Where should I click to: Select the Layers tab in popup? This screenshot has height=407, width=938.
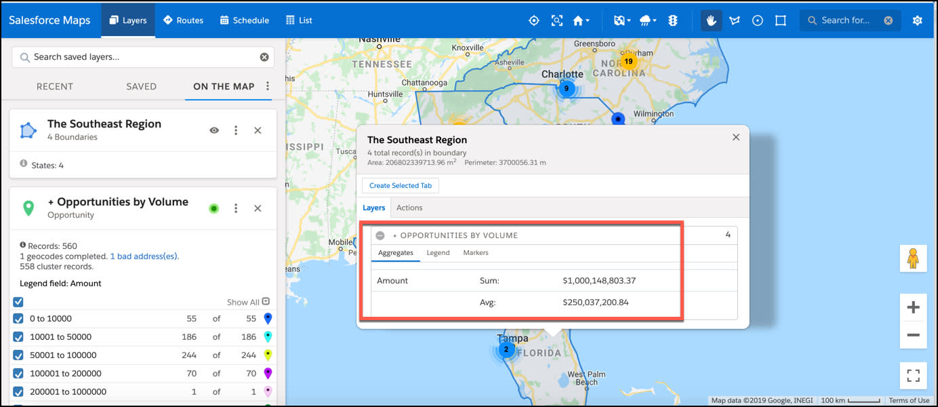[x=373, y=208]
